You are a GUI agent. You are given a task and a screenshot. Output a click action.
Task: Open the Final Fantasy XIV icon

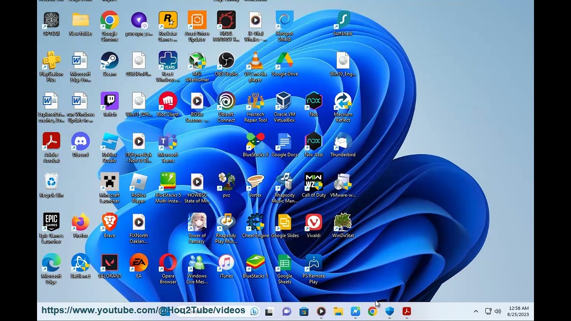(226, 20)
